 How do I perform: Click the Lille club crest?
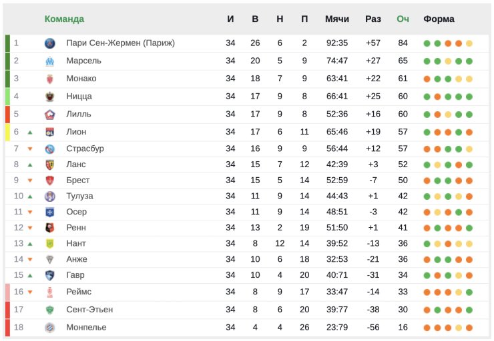pyautogui.click(x=49, y=114)
